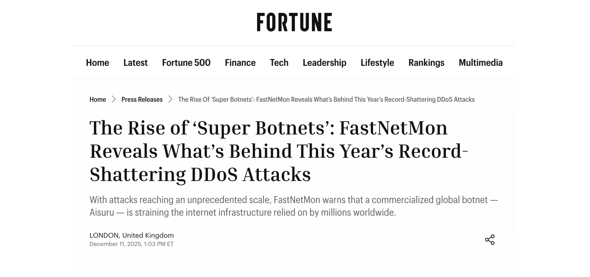Click the breadcrumb chevron after Home
Viewport: 590px width, 277px height.
[x=113, y=99]
